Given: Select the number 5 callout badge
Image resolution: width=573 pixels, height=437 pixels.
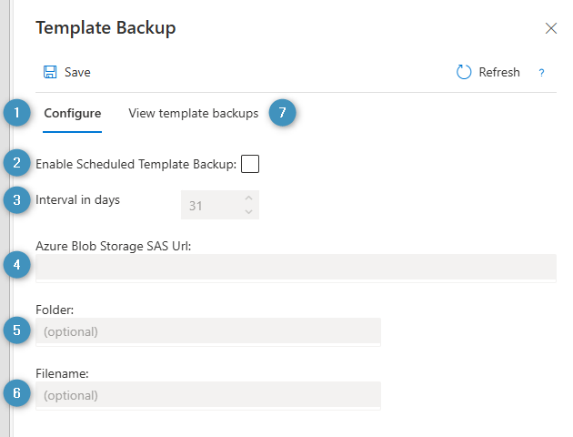Looking at the screenshot, I should pos(16,330).
